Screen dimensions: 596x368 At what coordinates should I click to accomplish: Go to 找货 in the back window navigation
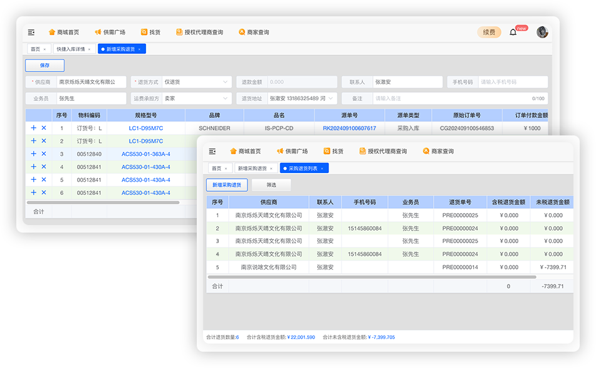[x=150, y=33]
